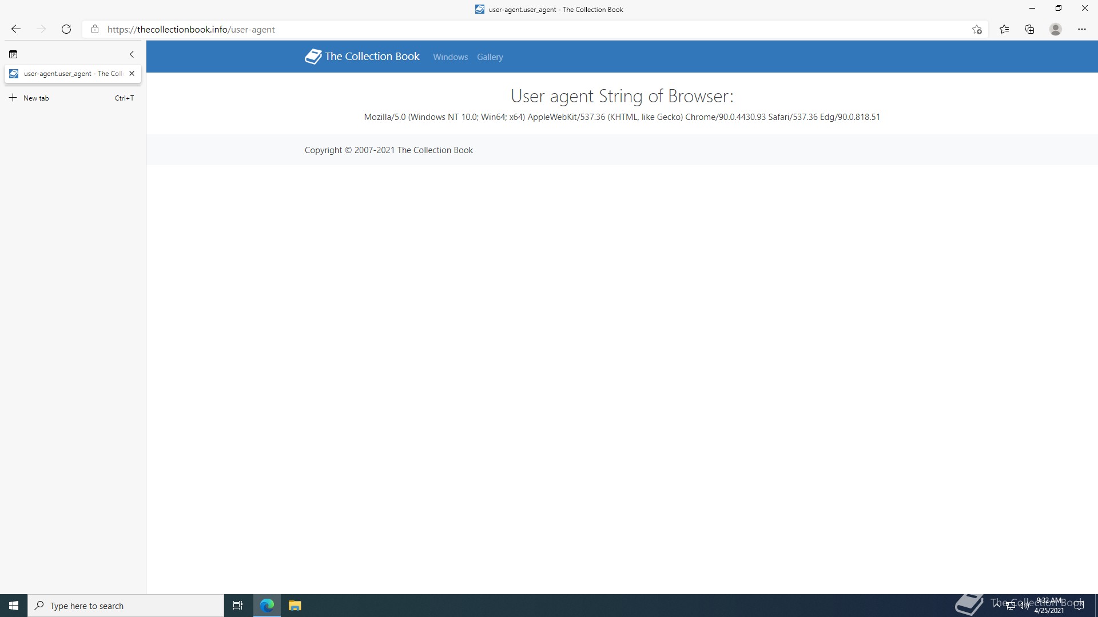Open a New tab
The height and width of the screenshot is (617, 1098).
[35, 98]
